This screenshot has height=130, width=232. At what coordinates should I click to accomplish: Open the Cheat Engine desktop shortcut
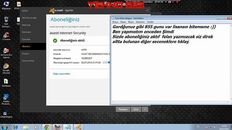(6, 114)
